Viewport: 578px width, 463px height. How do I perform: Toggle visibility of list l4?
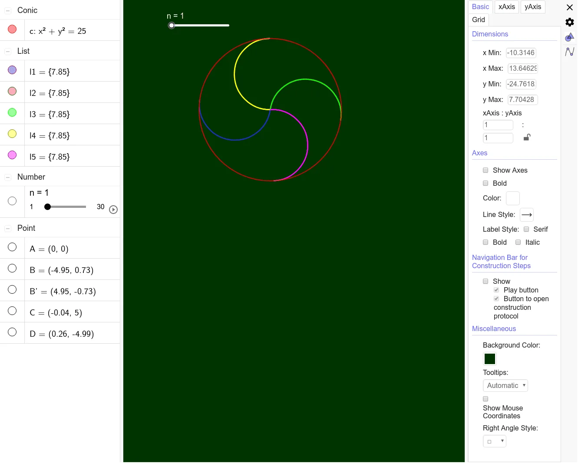(12, 134)
